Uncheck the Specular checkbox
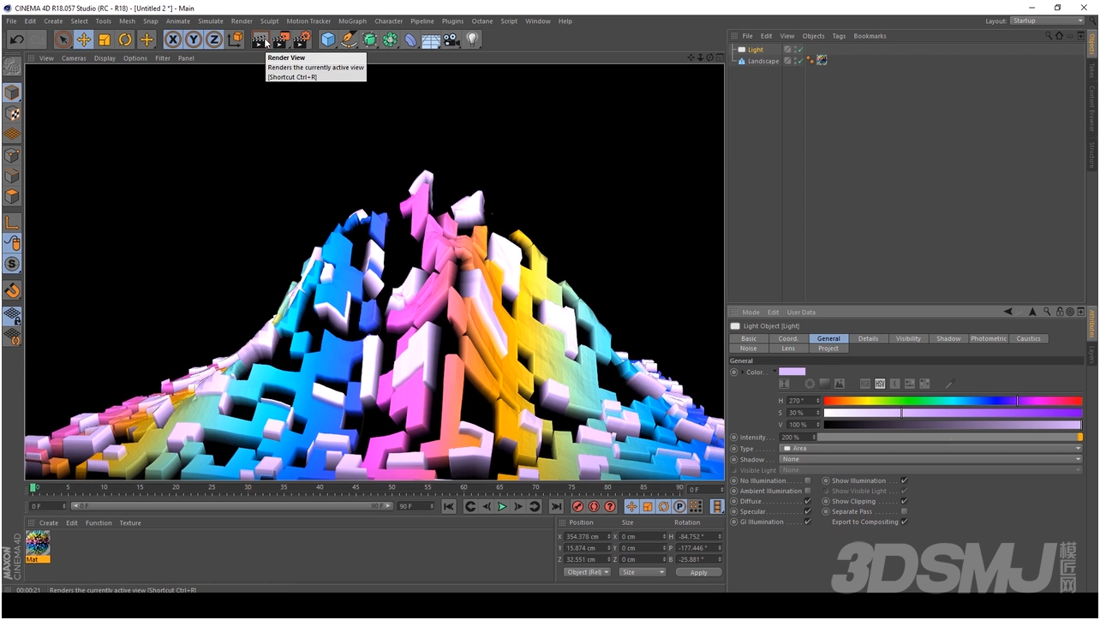The width and height of the screenshot is (1100, 620). pos(808,511)
